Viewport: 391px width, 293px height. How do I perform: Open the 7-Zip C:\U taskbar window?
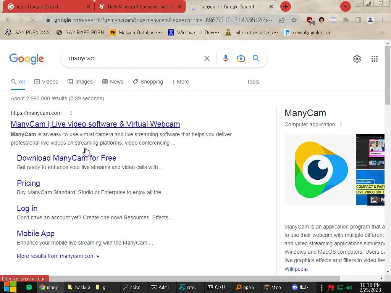(218, 287)
